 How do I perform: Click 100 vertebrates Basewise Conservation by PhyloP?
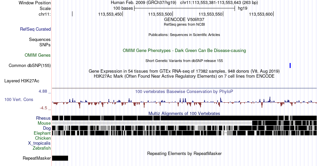pyautogui.click(x=184, y=91)
